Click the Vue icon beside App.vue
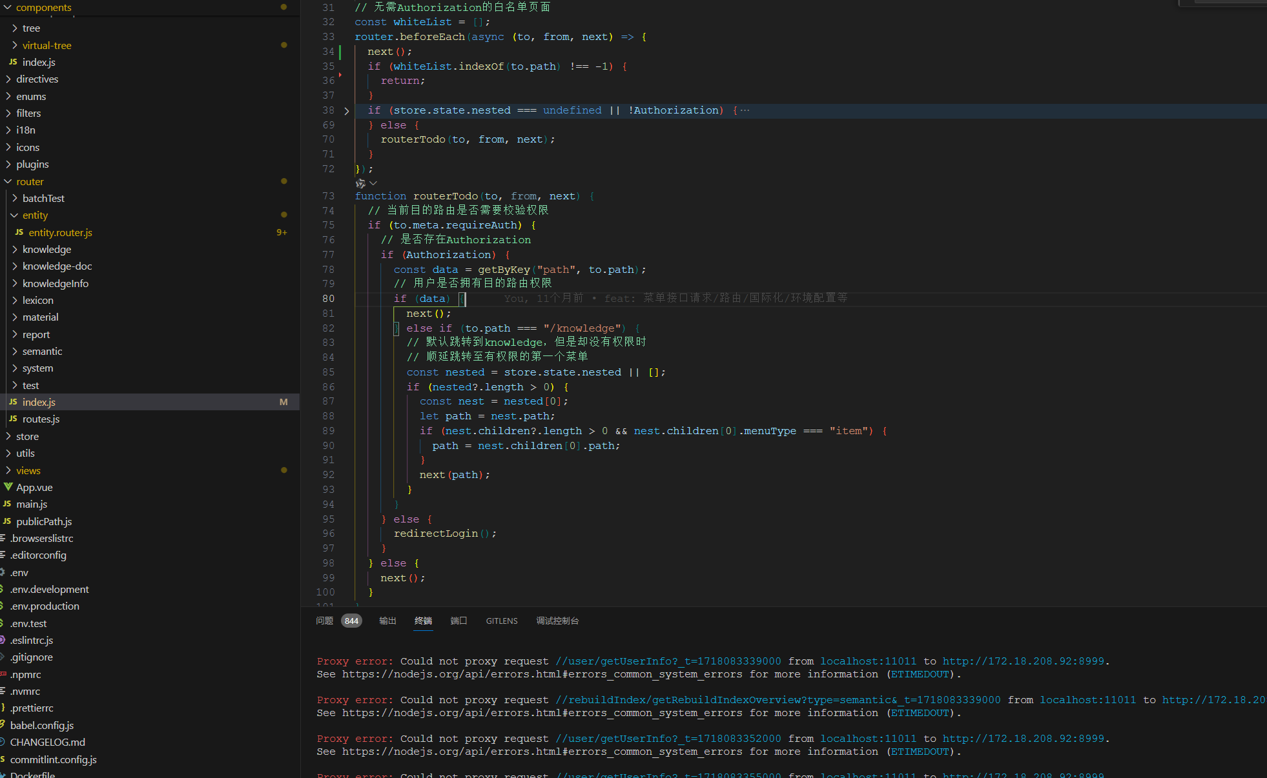The height and width of the screenshot is (778, 1267). [x=8, y=487]
